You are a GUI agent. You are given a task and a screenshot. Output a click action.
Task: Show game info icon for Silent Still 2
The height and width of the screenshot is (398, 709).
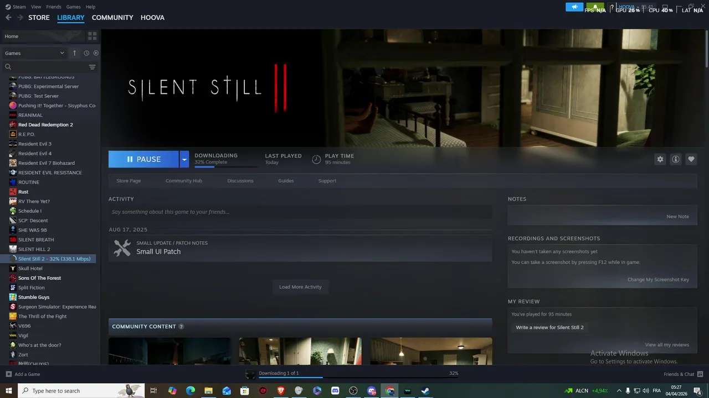tap(676, 159)
